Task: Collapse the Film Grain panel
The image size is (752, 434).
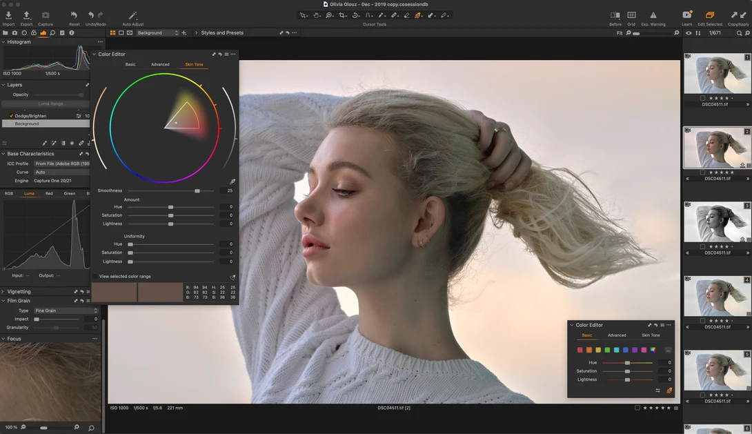Action: (3, 301)
